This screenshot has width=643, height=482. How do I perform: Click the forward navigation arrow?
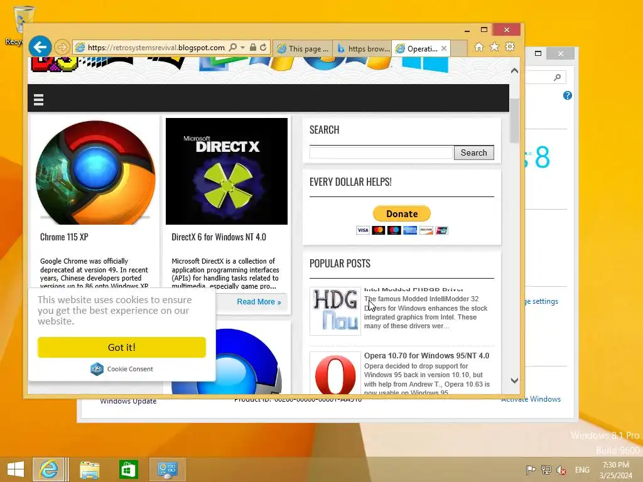point(62,48)
